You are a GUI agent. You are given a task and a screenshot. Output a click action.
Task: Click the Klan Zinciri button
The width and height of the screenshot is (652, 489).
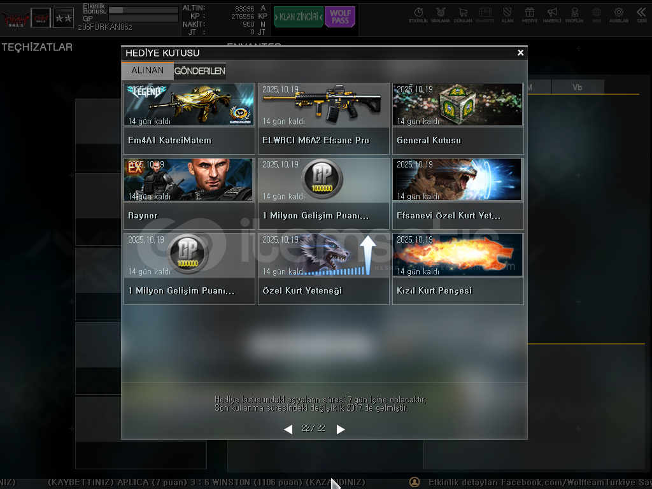click(x=298, y=17)
